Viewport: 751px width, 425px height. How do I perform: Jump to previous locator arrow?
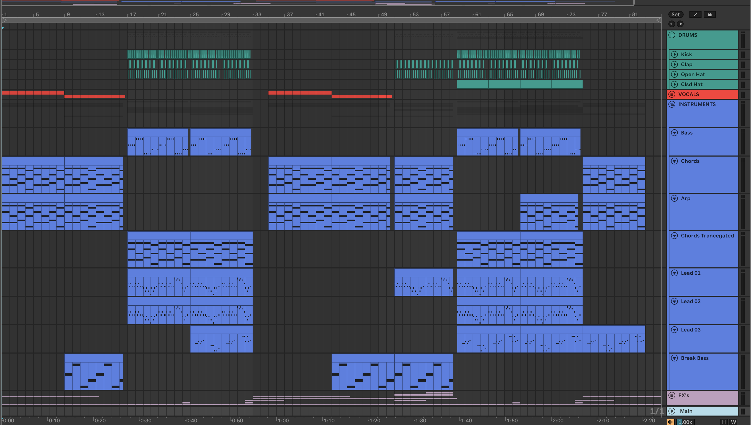[672, 24]
